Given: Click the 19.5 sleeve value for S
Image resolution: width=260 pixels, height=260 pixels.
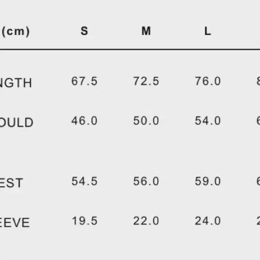Looking at the screenshot, I should (85, 221).
